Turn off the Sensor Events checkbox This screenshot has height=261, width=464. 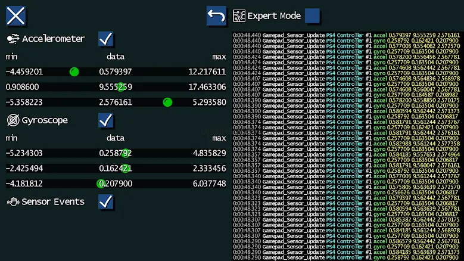click(x=105, y=202)
